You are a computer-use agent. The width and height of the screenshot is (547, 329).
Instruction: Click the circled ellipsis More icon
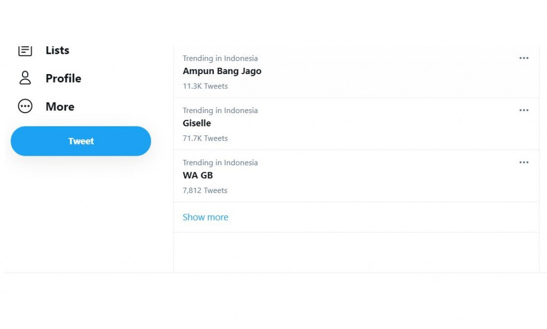(x=25, y=106)
